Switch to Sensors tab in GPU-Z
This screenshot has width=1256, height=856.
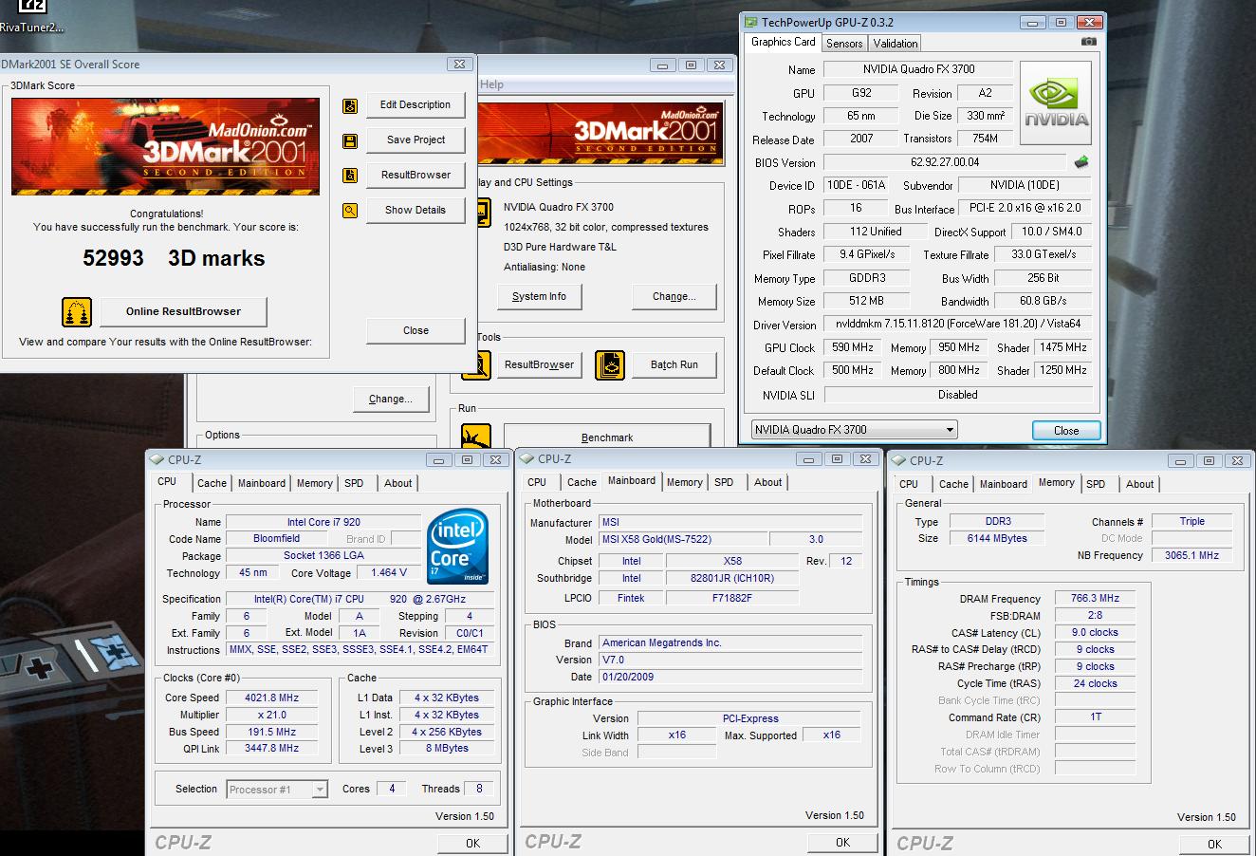[x=844, y=44]
